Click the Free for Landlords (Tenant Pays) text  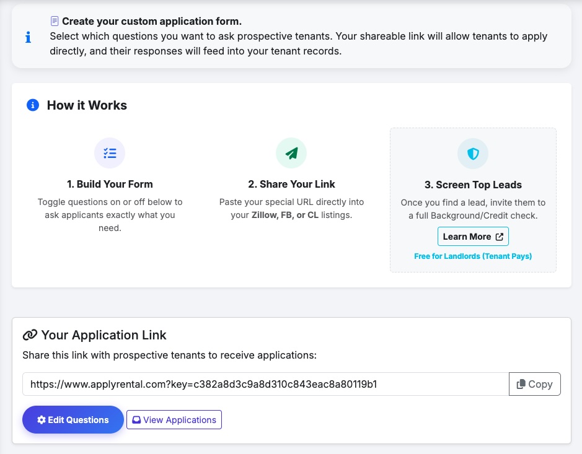pyautogui.click(x=473, y=256)
